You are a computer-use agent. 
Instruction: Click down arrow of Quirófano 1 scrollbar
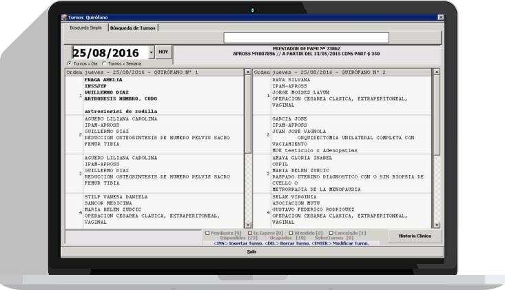click(247, 225)
